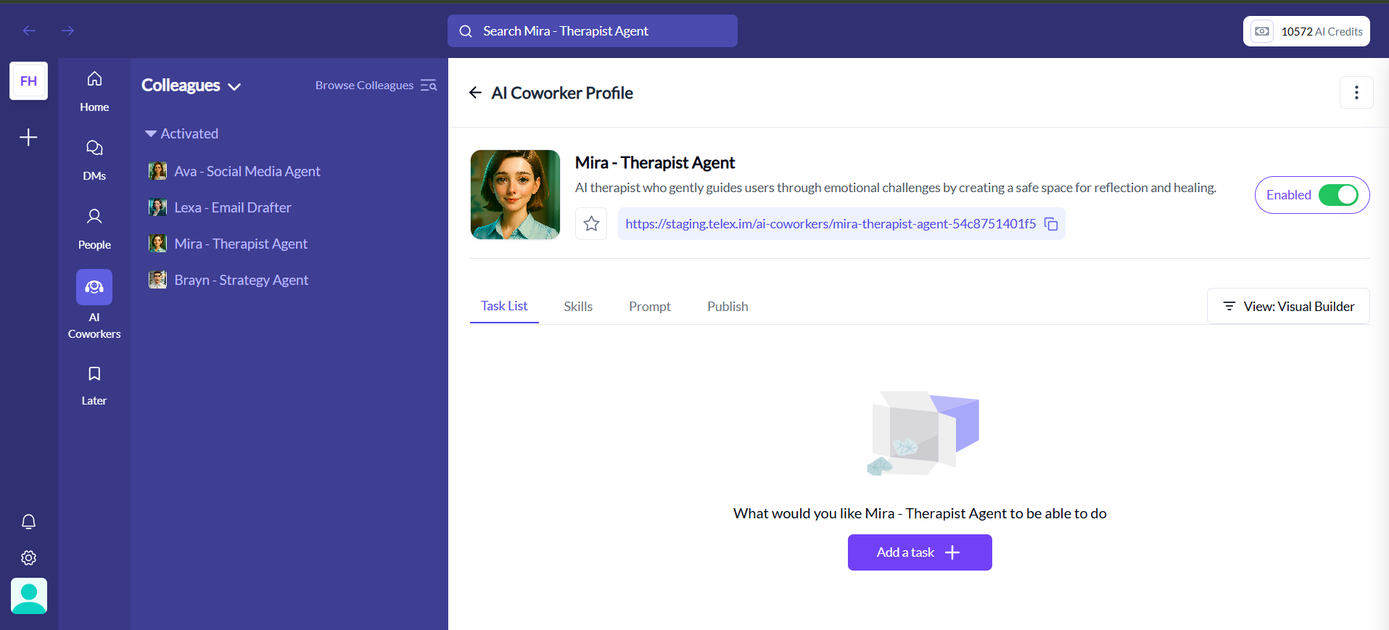Click the DMs chat icon
Viewport: 1389px width, 630px height.
(x=94, y=148)
